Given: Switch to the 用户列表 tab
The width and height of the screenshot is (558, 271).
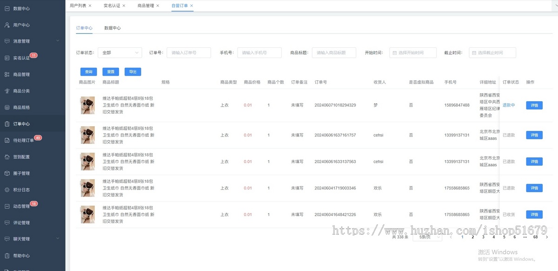Looking at the screenshot, I should 77,6.
